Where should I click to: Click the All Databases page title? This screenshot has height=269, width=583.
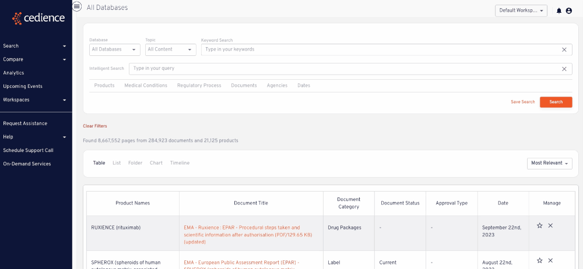pos(107,8)
